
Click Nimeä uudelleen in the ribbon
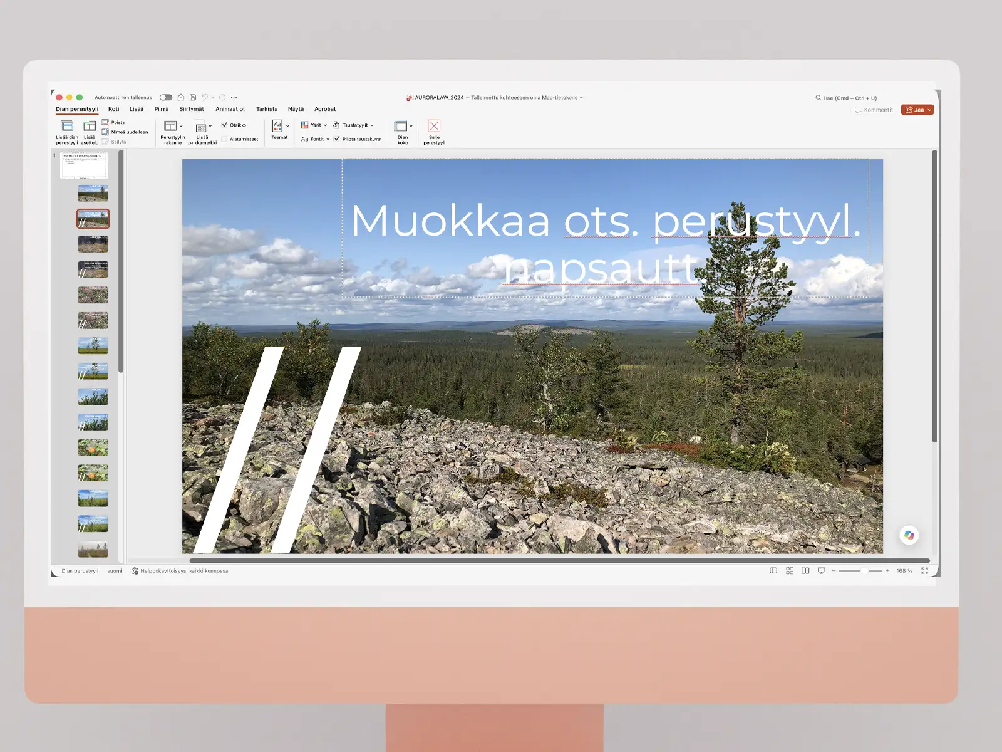pyautogui.click(x=125, y=132)
